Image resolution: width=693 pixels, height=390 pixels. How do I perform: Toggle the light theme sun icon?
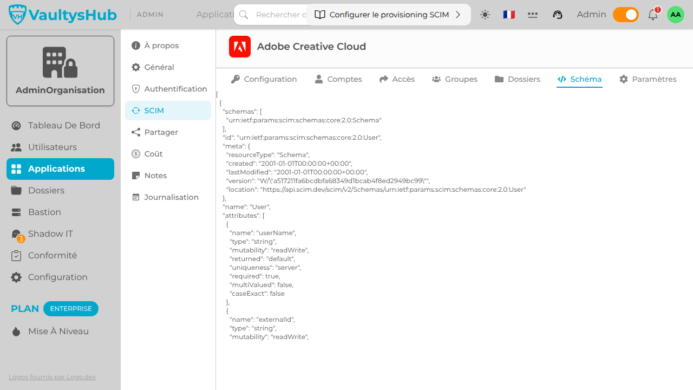pyautogui.click(x=485, y=15)
